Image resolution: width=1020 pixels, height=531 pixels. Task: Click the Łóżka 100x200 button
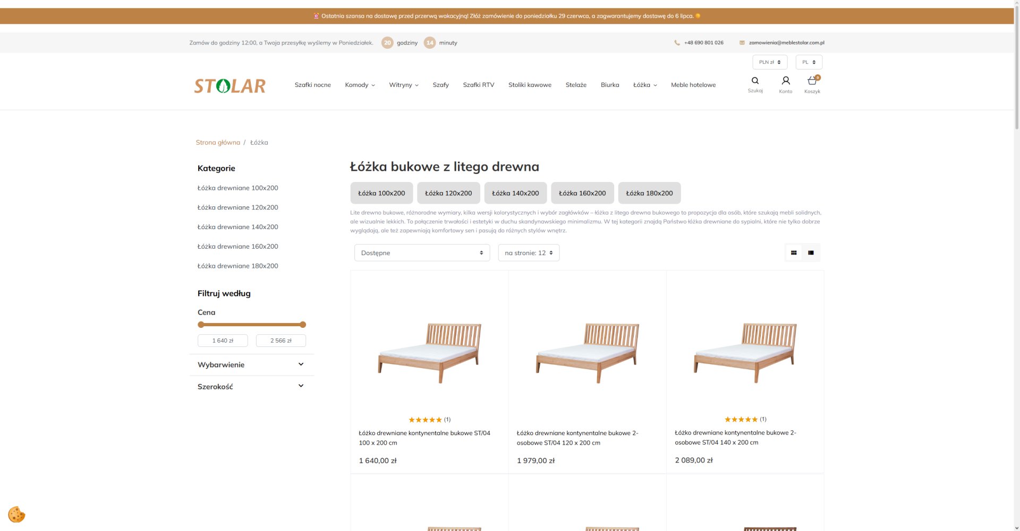pos(381,193)
